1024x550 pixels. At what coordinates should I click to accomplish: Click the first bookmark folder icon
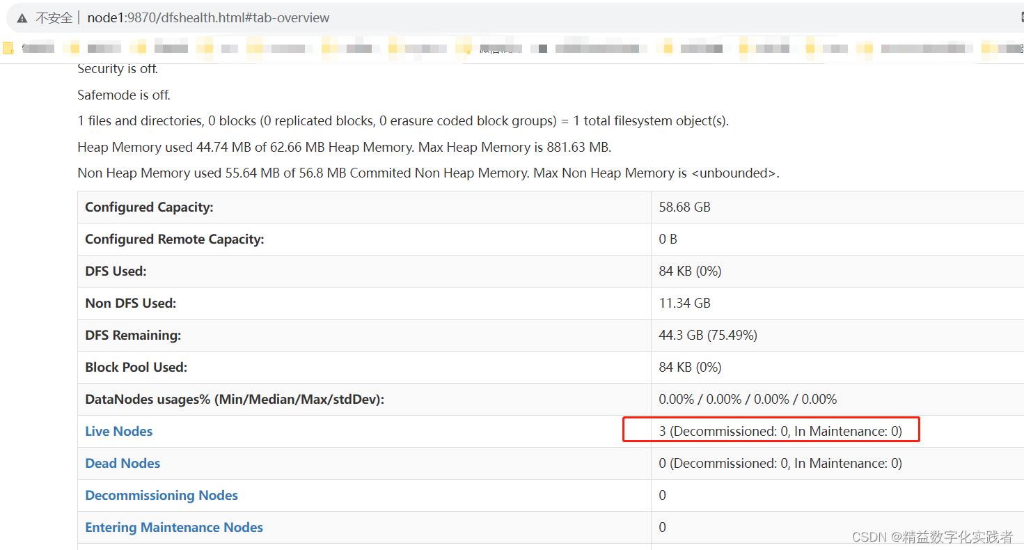pos(8,48)
